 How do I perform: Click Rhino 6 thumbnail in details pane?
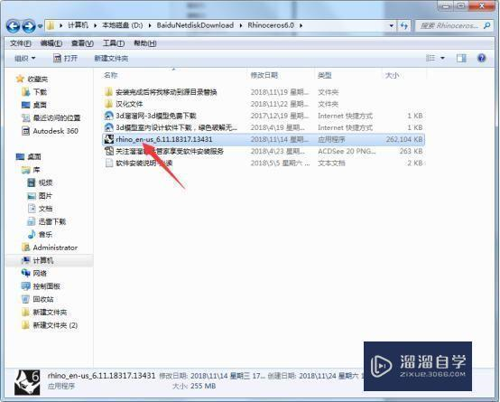tap(27, 382)
